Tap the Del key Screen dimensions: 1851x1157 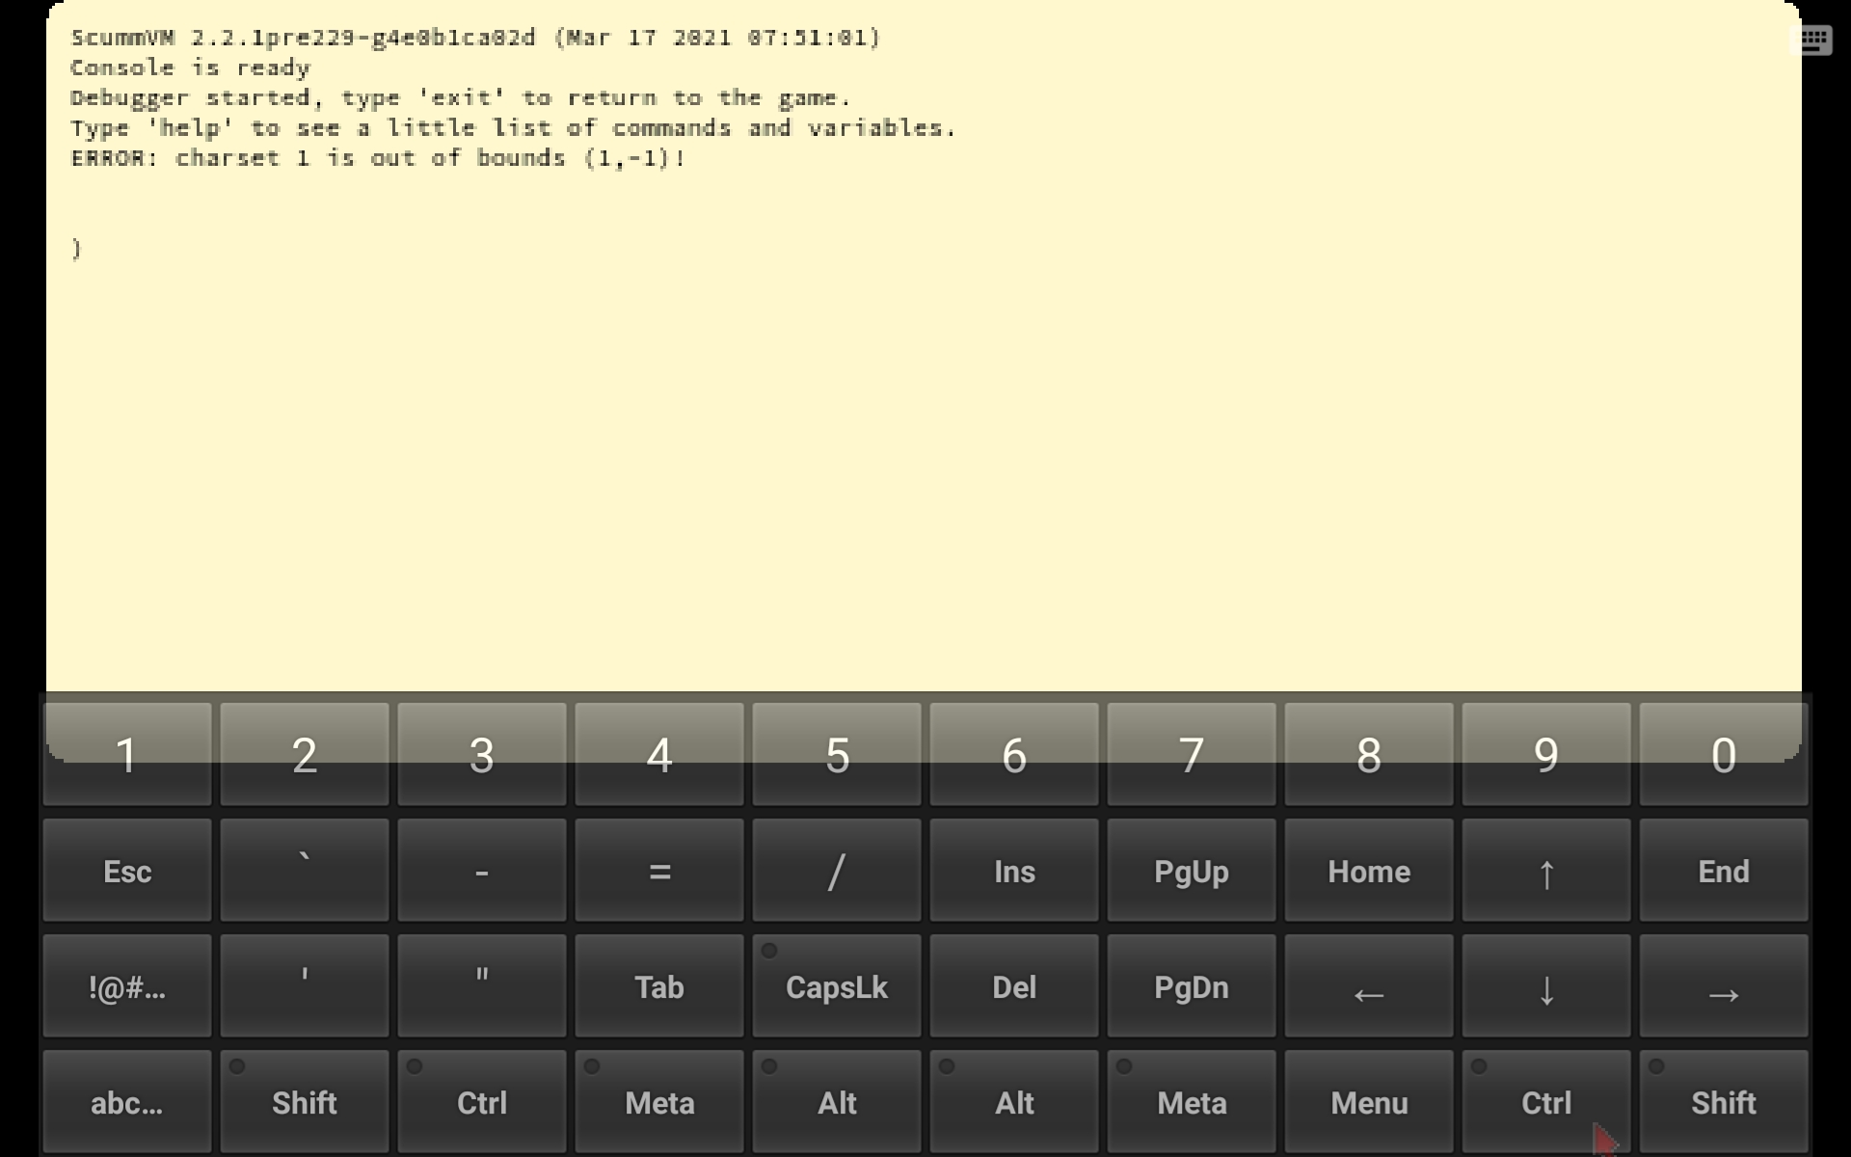pos(1014,985)
